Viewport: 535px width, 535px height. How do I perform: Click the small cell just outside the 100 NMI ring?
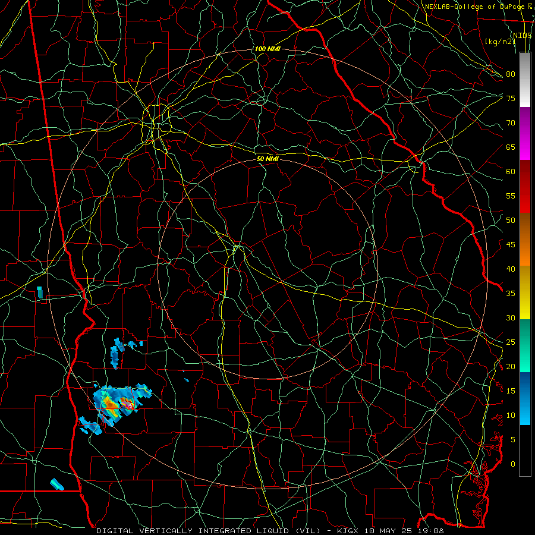pyautogui.click(x=40, y=292)
